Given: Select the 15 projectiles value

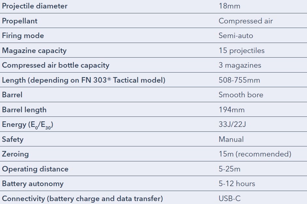Looking at the screenshot, I should pyautogui.click(x=242, y=51).
